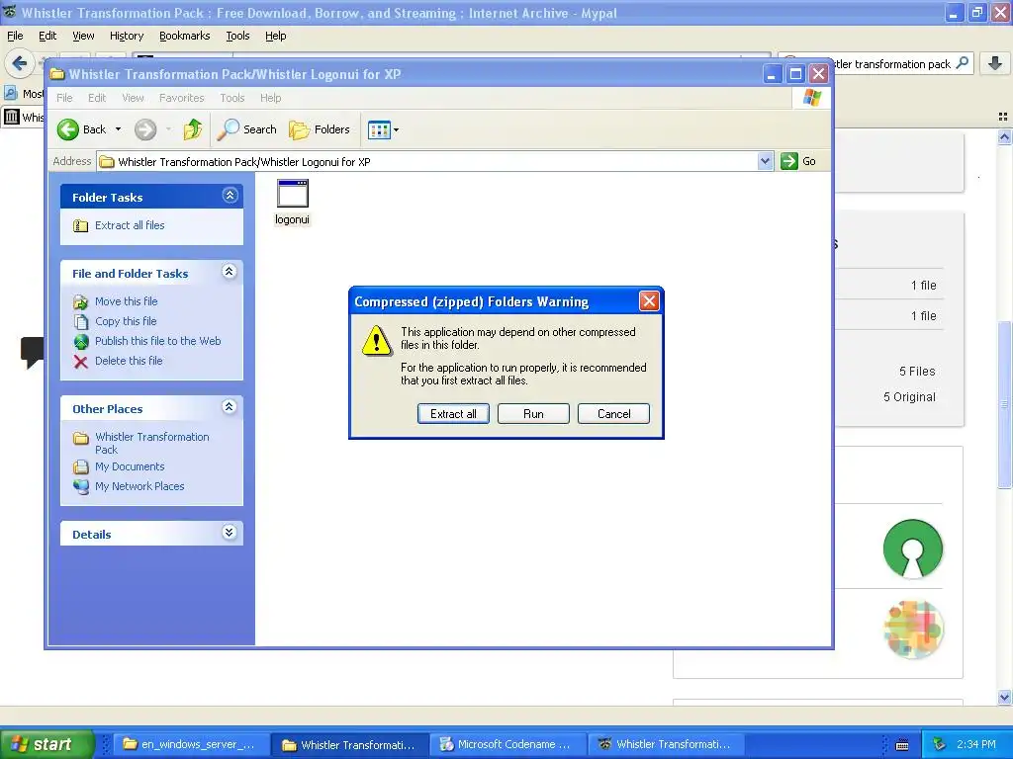Image resolution: width=1013 pixels, height=759 pixels.
Task: Click Cancel in the warning dialog
Action: click(x=613, y=414)
